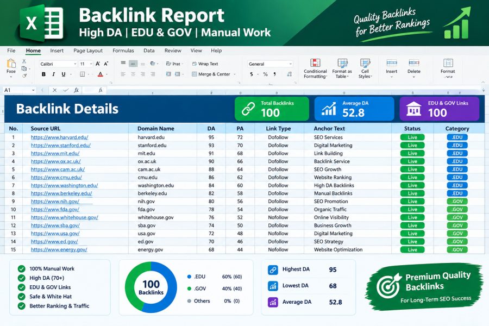Click the Conditional Formatting icon
489x326 pixels.
(x=315, y=62)
